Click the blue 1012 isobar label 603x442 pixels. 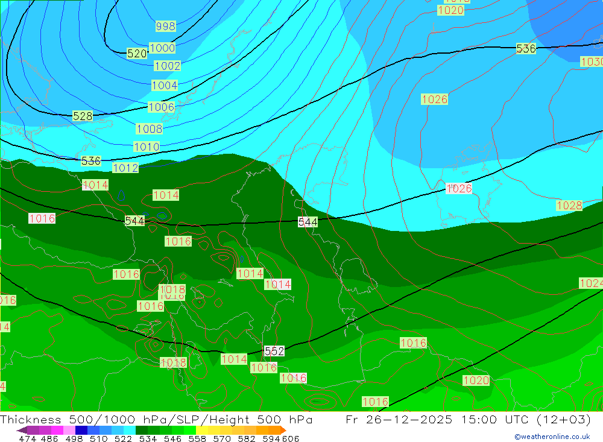(x=125, y=168)
